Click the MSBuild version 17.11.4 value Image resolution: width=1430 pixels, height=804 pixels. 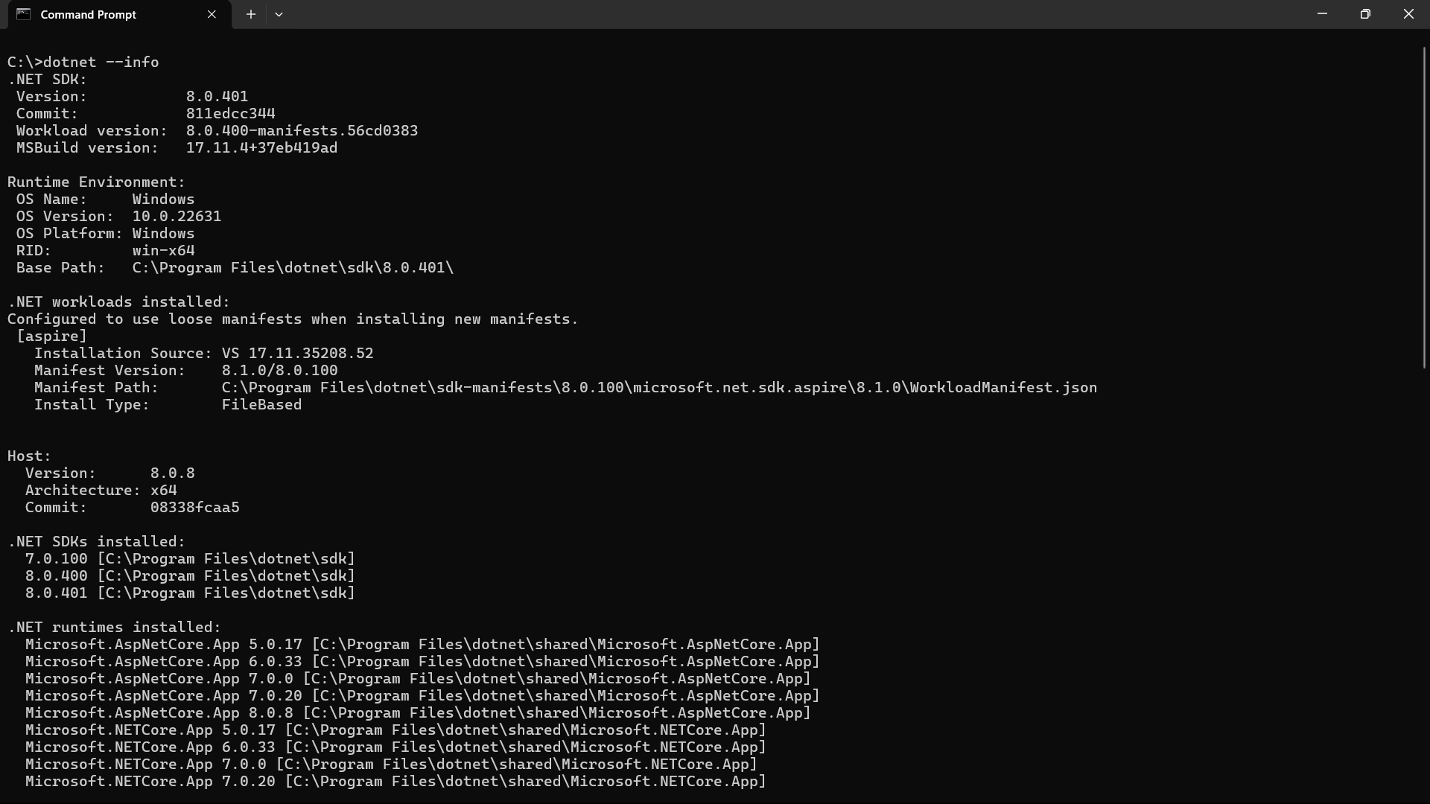tap(261, 147)
